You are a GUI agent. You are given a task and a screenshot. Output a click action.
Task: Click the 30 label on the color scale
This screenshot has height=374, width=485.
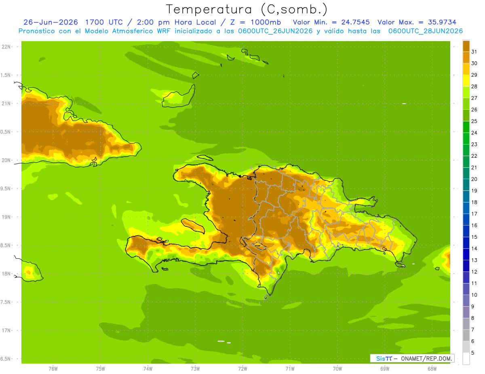tap(474, 63)
